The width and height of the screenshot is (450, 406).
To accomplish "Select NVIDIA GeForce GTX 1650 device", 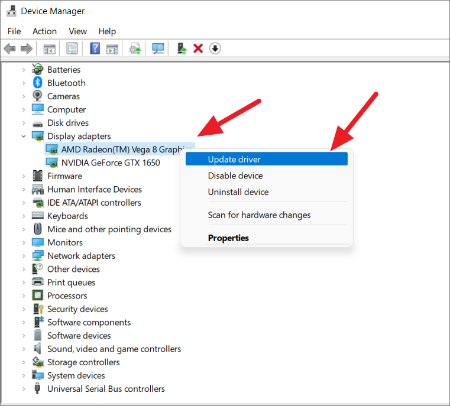I will pyautogui.click(x=111, y=163).
